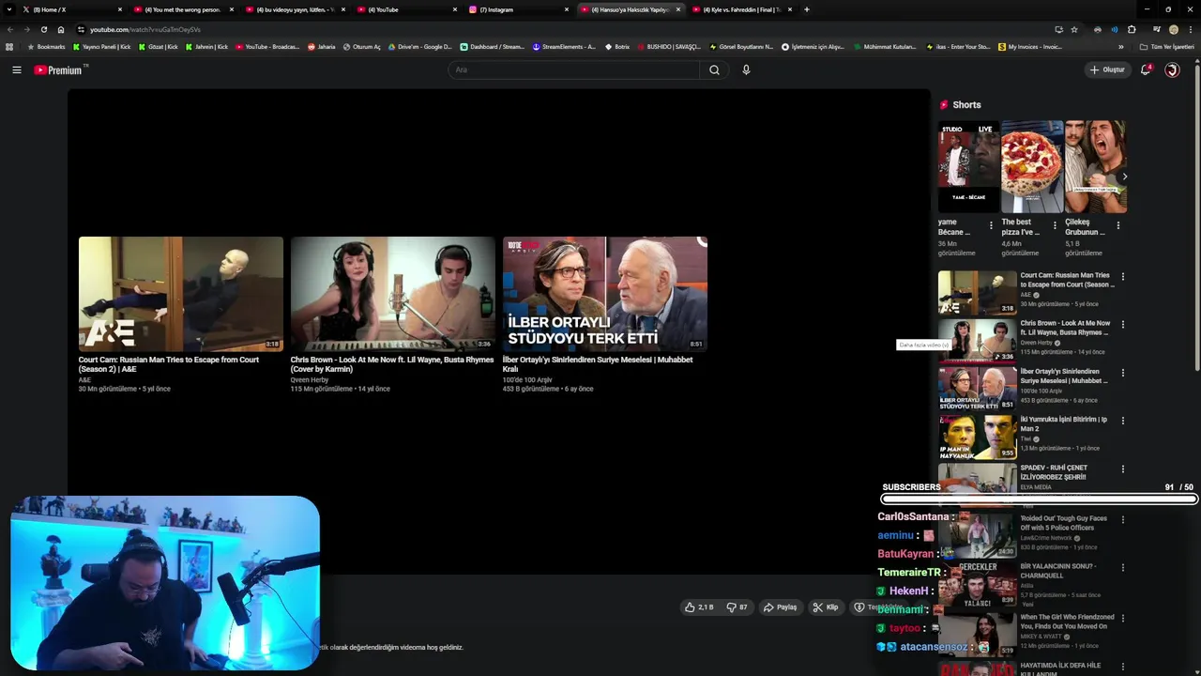Open İlber Ortaylı end-screen thumbnail
Image resolution: width=1201 pixels, height=676 pixels.
604,294
